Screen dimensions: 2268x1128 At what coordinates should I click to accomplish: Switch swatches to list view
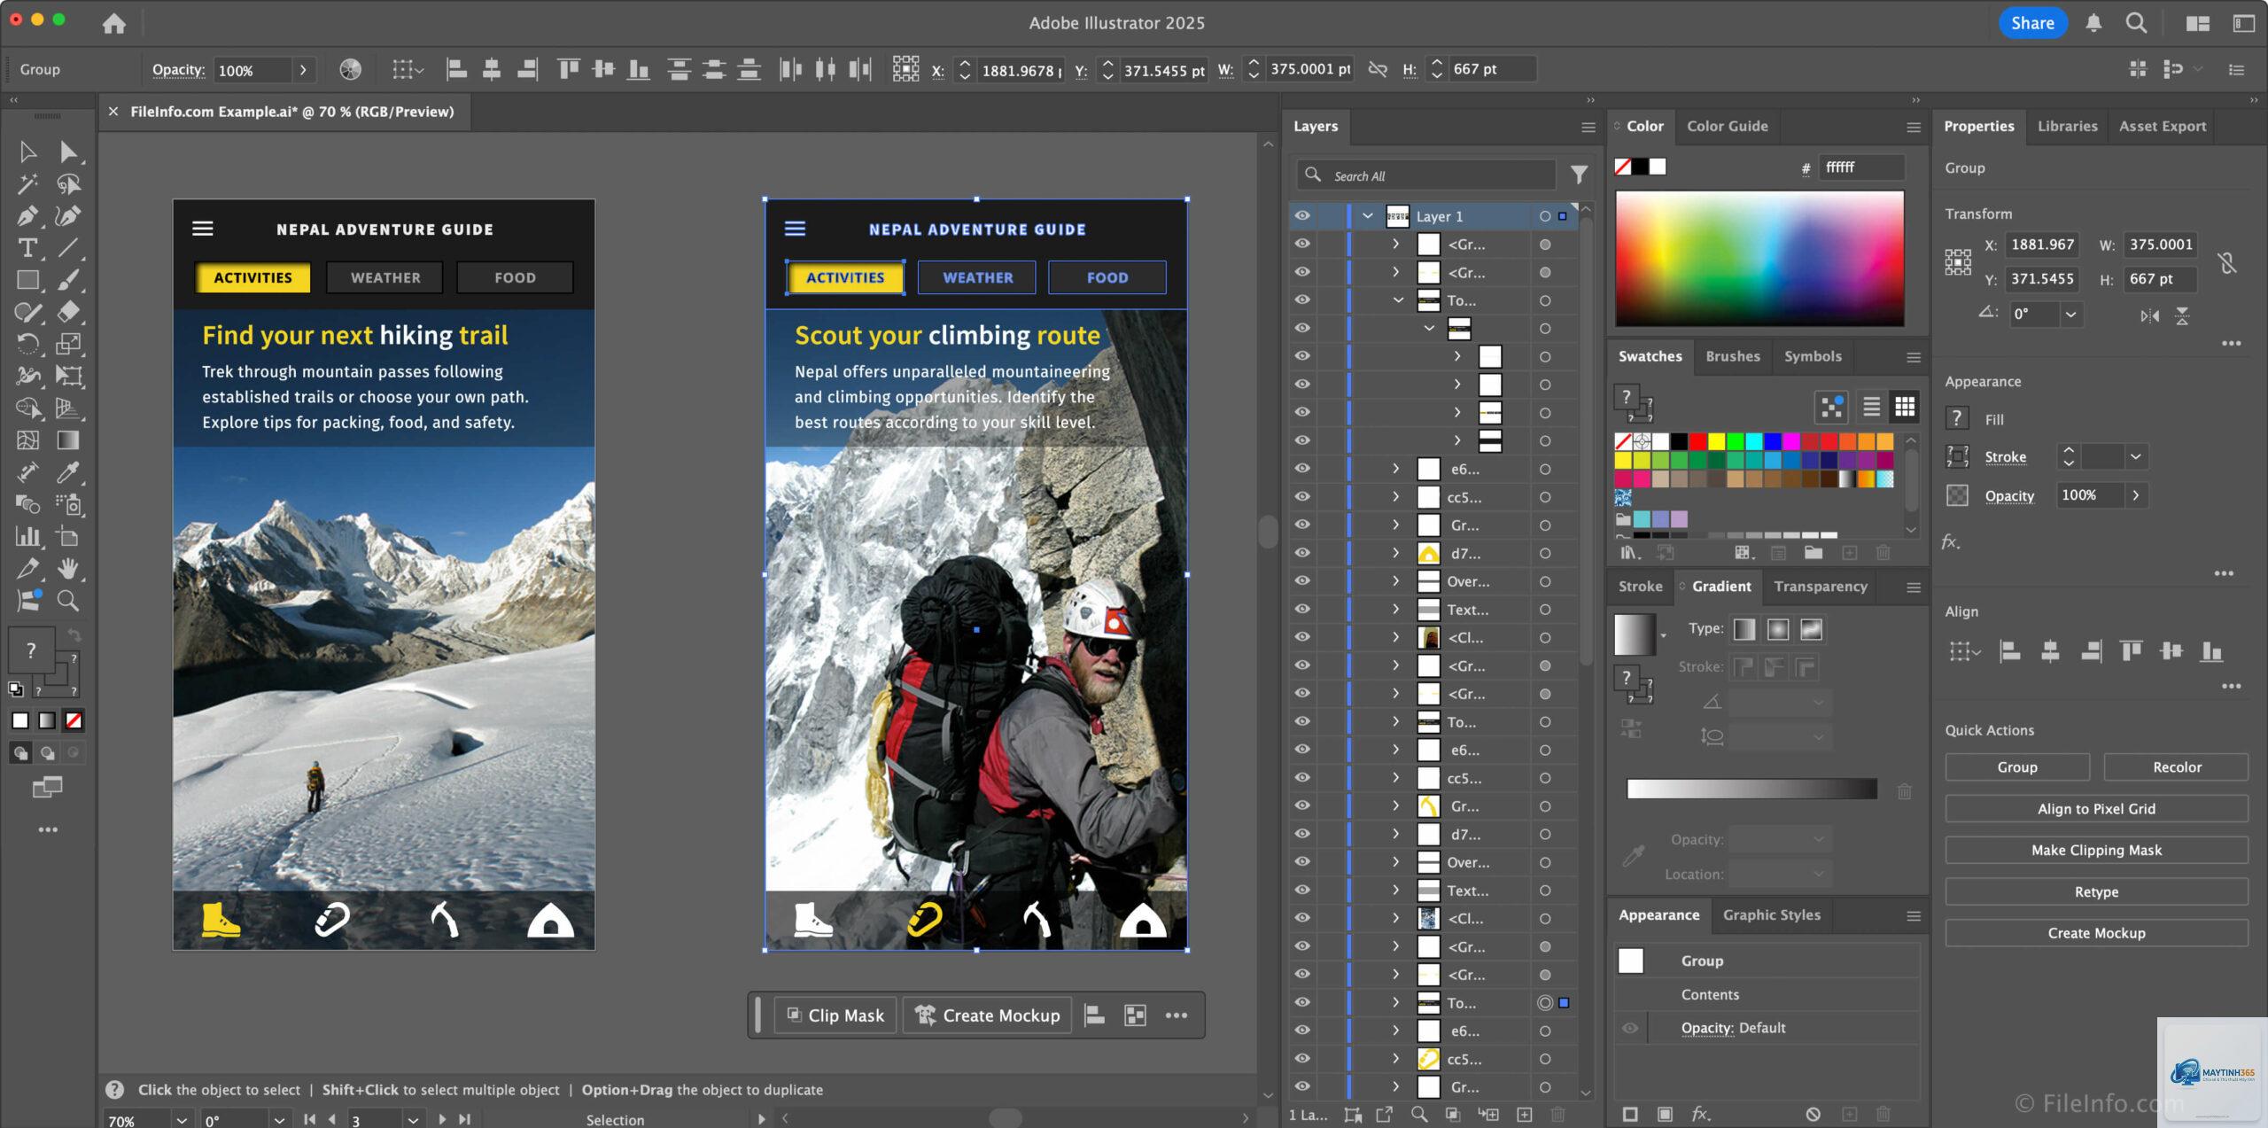(x=1871, y=407)
